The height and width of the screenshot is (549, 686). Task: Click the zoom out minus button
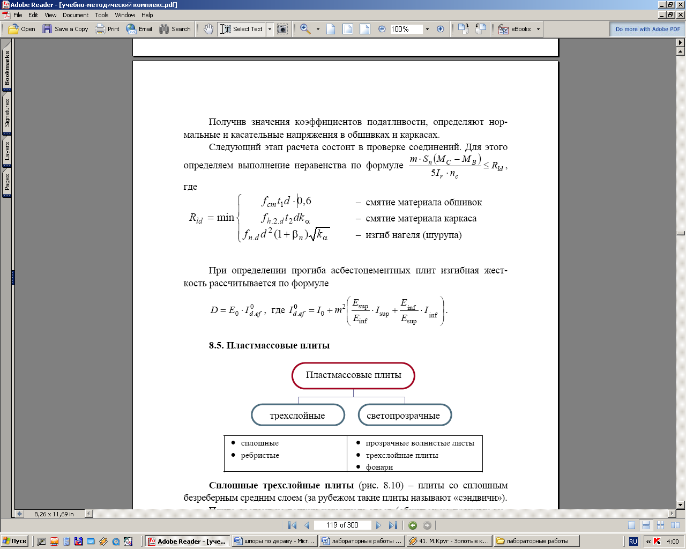tap(382, 29)
